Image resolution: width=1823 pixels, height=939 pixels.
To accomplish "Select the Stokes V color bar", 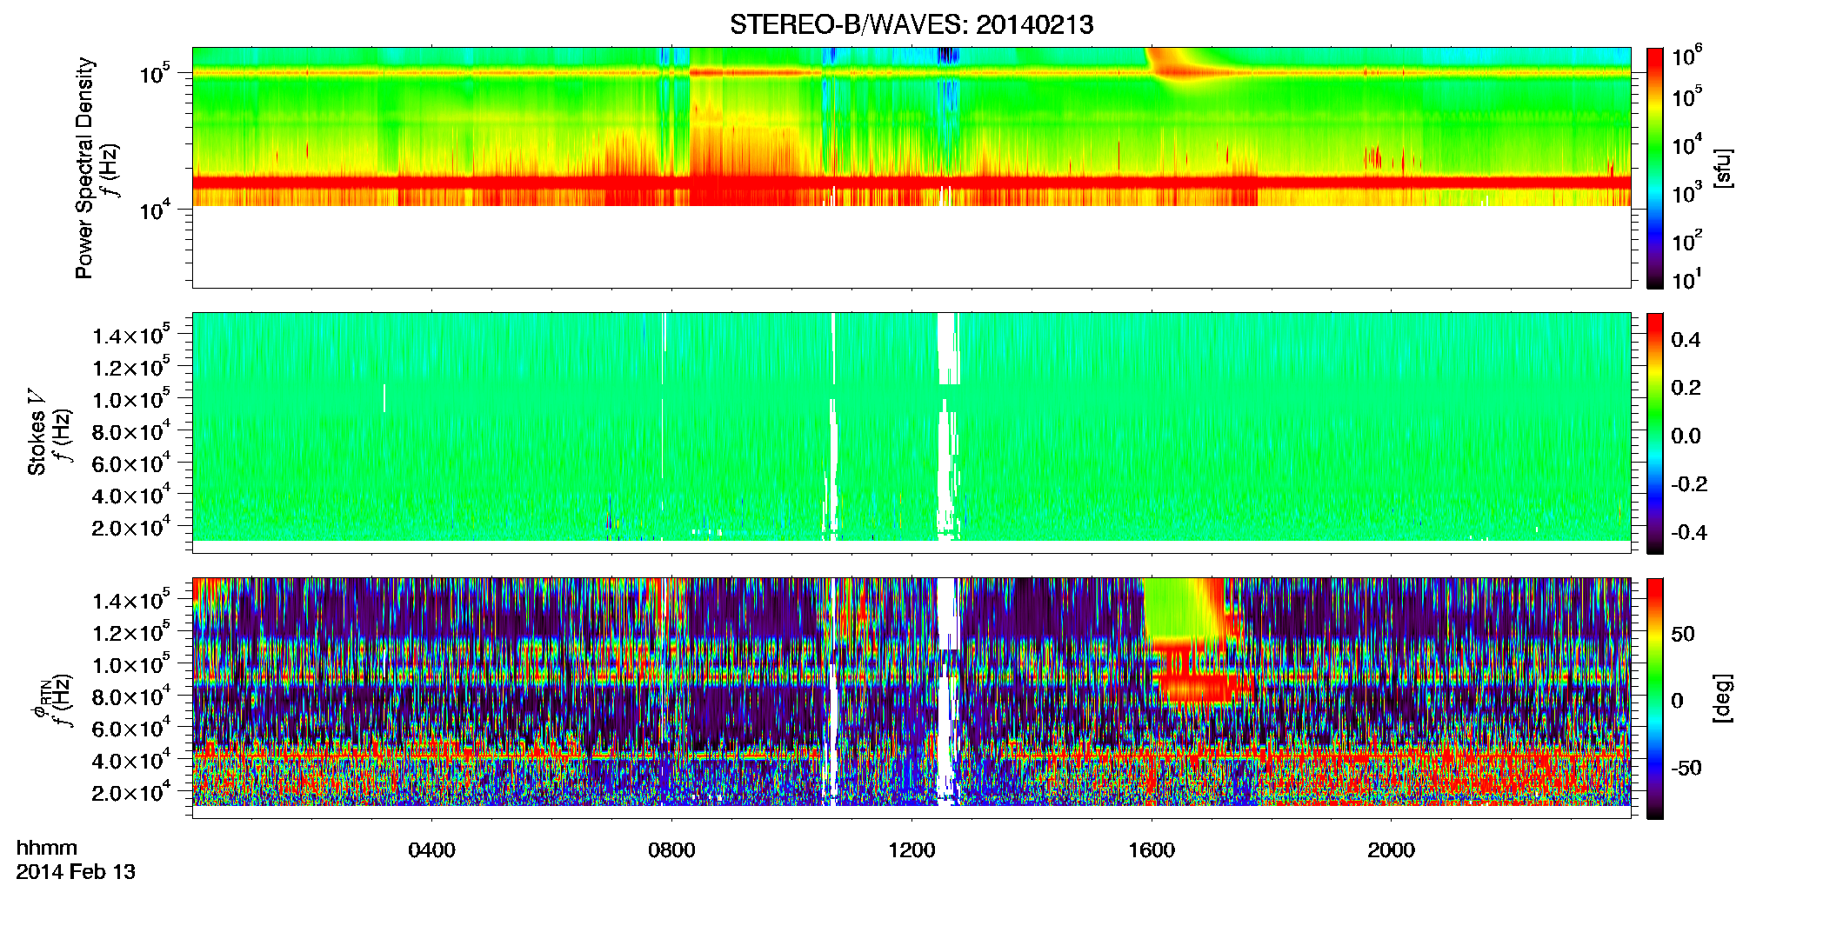I will pos(1655,433).
